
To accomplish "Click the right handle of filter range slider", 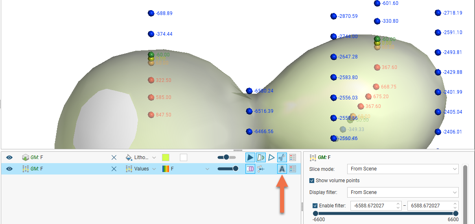I will click(455, 213).
